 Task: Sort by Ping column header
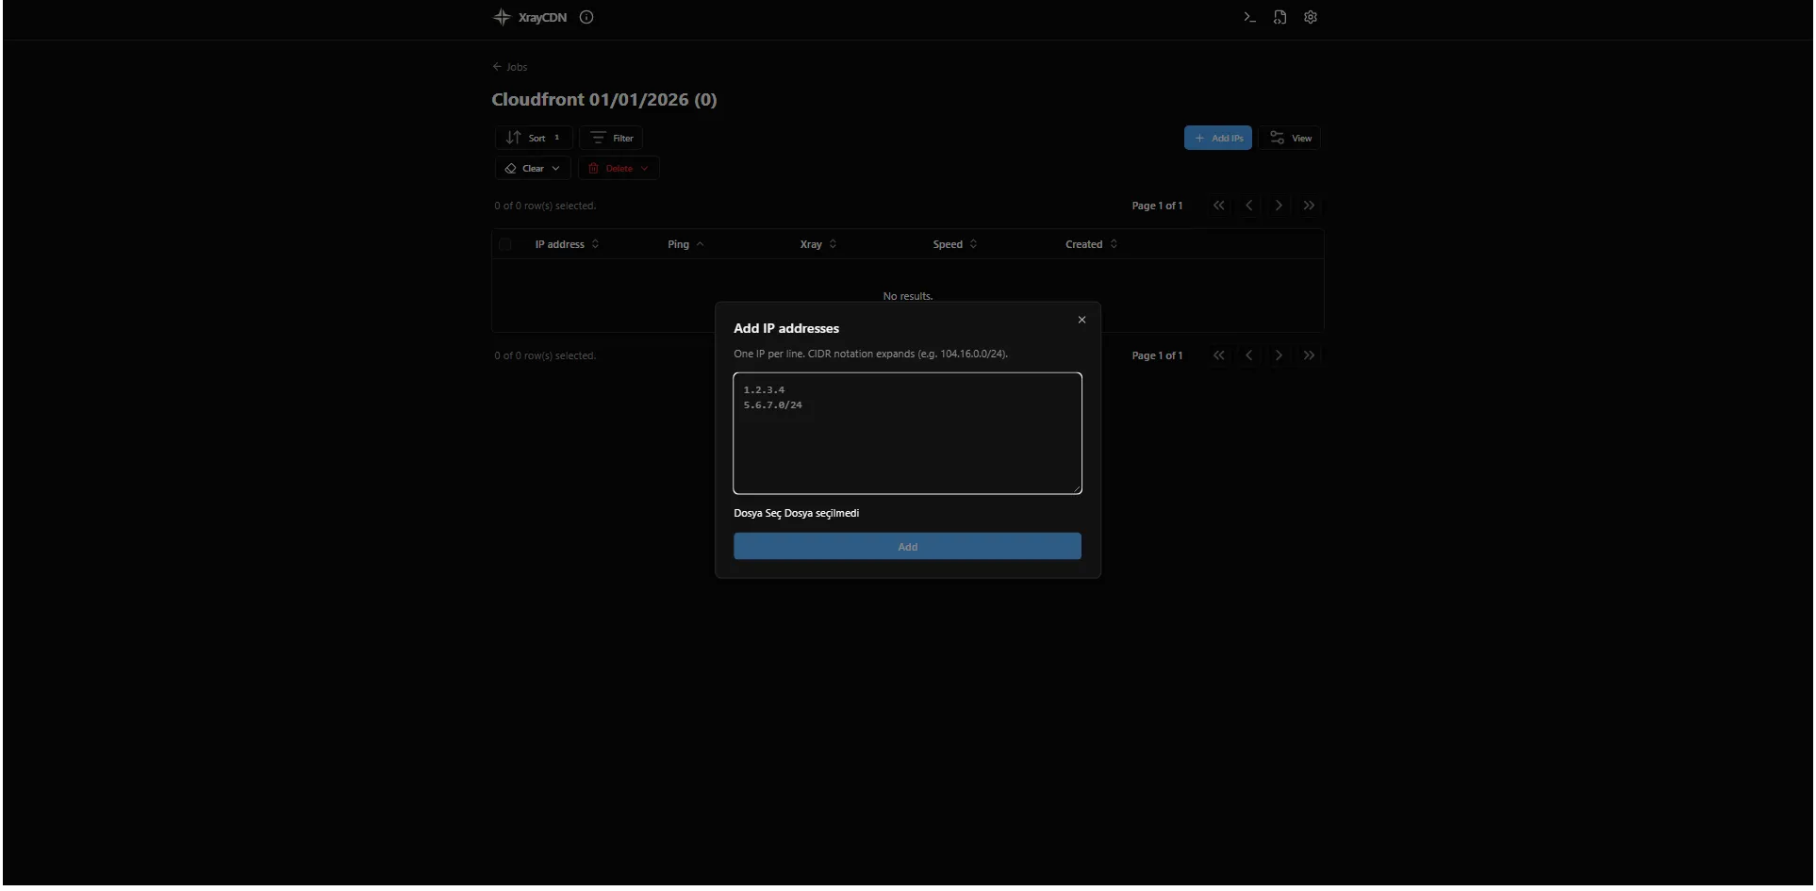coord(685,244)
